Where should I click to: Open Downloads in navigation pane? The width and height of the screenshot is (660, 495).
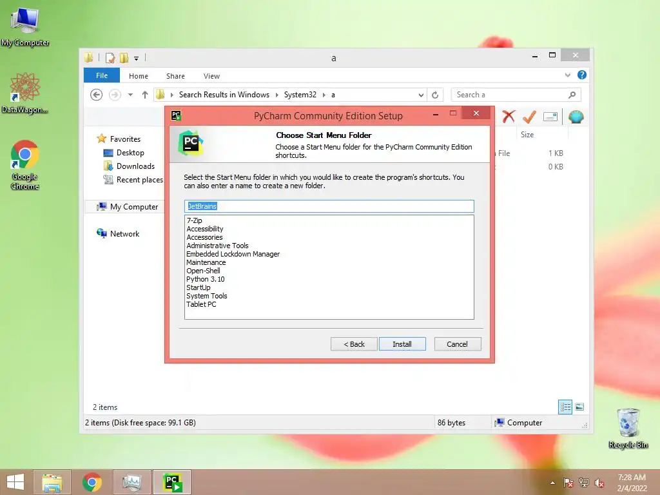pyautogui.click(x=135, y=166)
